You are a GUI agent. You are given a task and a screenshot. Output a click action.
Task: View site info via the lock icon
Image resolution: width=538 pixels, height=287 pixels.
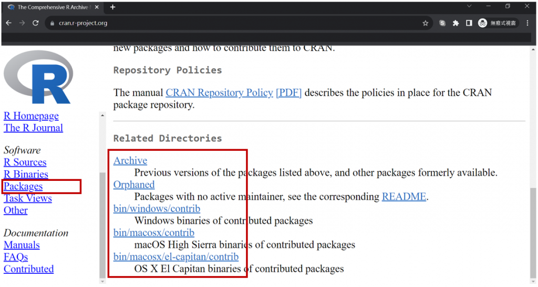point(52,23)
